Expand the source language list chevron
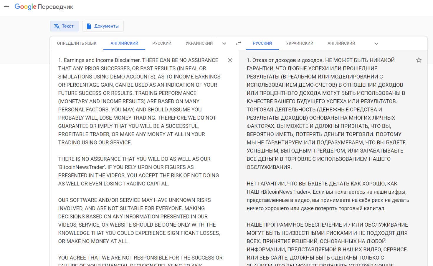Image resolution: width=433 pixels, height=266 pixels. (x=224, y=44)
